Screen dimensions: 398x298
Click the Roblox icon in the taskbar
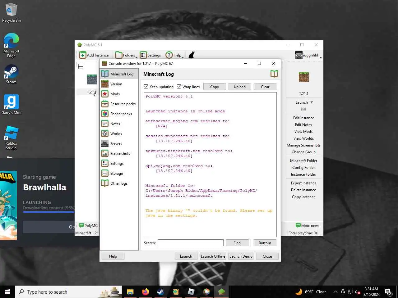tap(191, 292)
